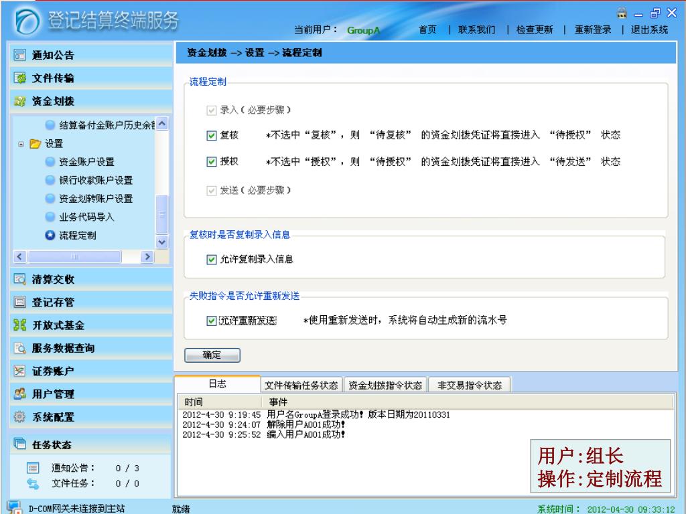
Task: Click the 文件任务 transfer arrows icon
Action: tap(33, 483)
